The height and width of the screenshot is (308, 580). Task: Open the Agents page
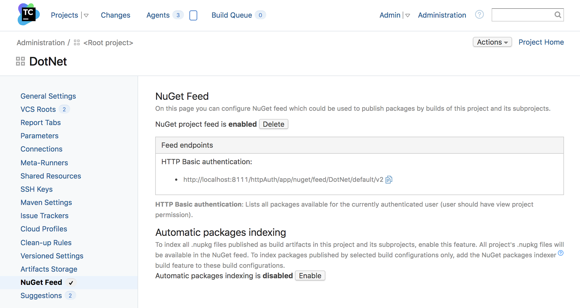click(158, 15)
